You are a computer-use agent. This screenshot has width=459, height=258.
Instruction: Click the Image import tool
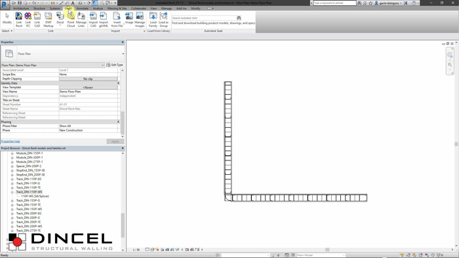pos(129,18)
